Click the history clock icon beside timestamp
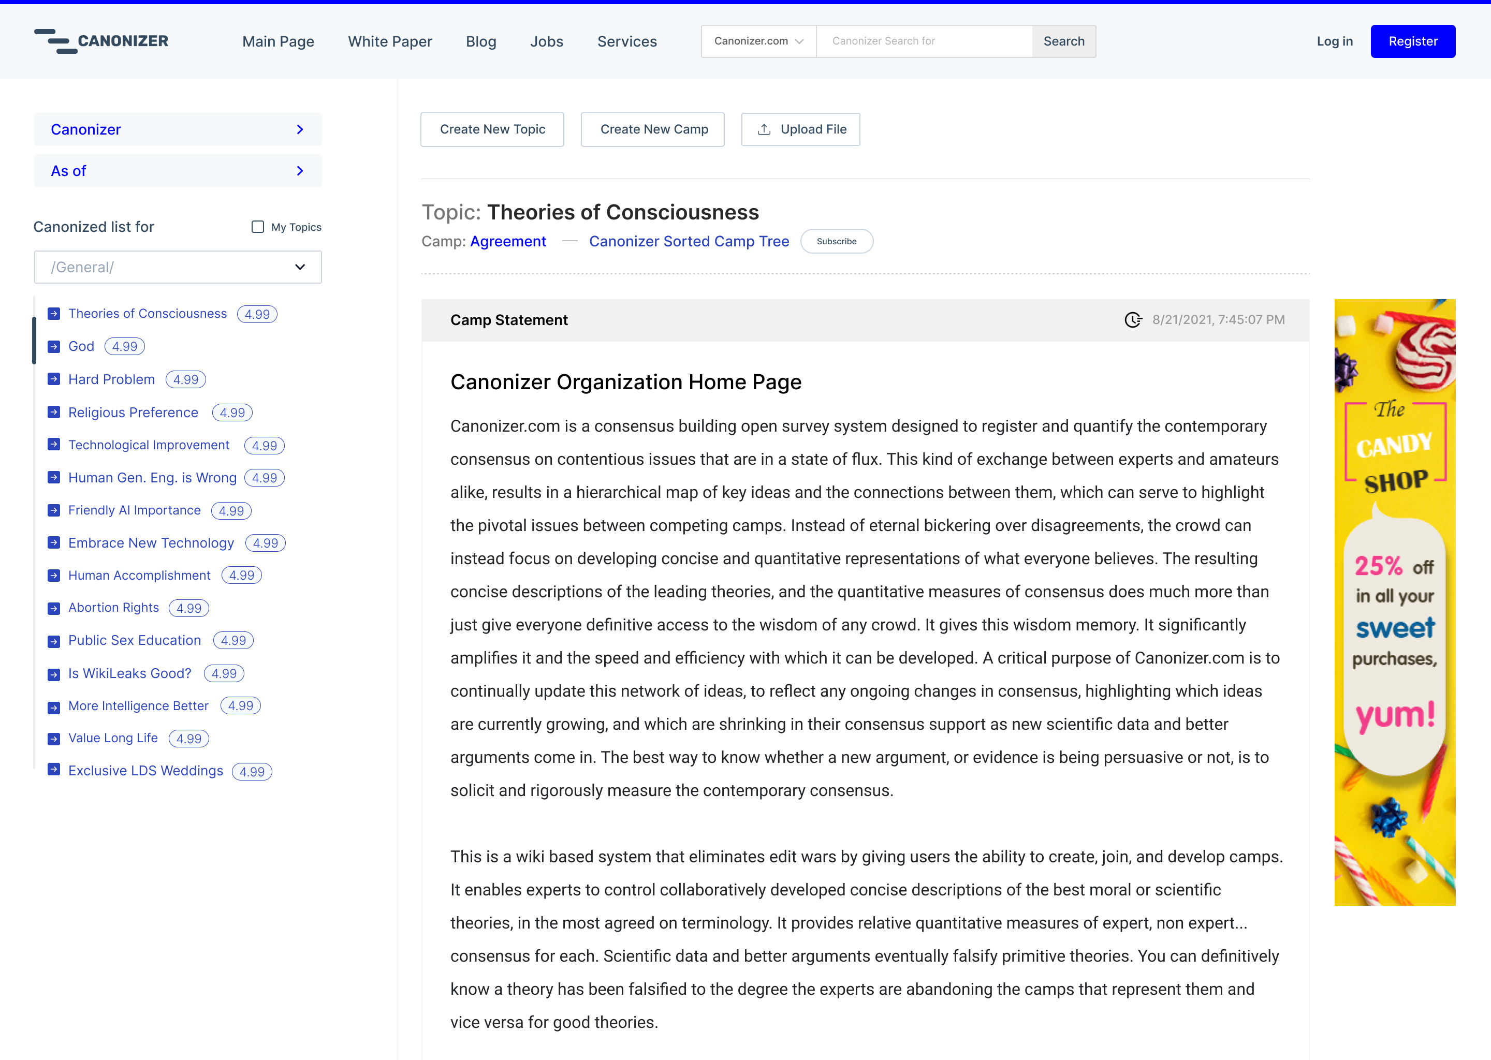Viewport: 1491px width, 1060px height. (1133, 320)
